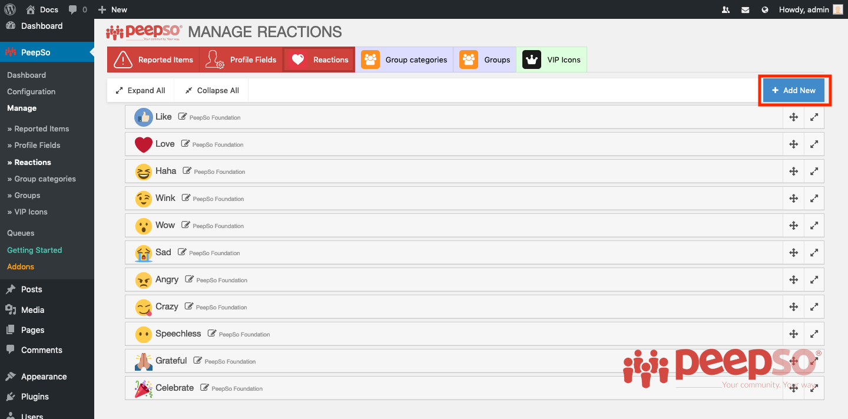Expand the Angry reaction row
Image resolution: width=848 pixels, height=419 pixels.
tap(814, 280)
